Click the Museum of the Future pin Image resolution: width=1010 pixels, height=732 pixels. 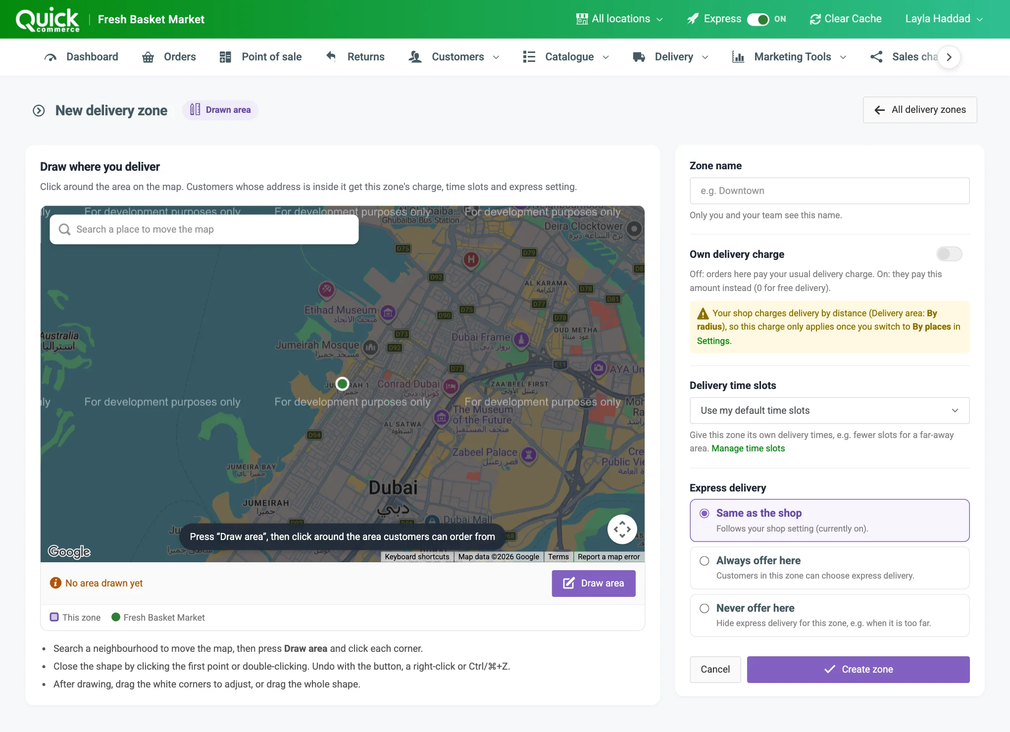pyautogui.click(x=441, y=418)
